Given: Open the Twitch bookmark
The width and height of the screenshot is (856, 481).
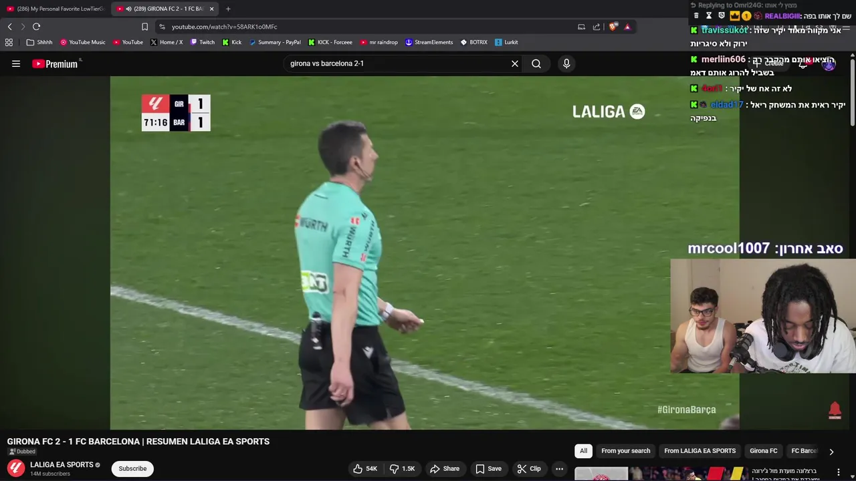Looking at the screenshot, I should point(203,42).
